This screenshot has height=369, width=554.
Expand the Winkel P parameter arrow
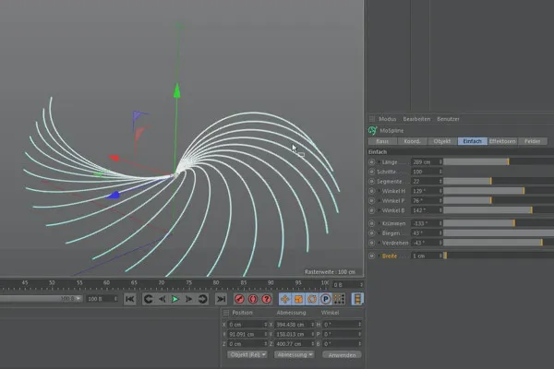click(379, 200)
